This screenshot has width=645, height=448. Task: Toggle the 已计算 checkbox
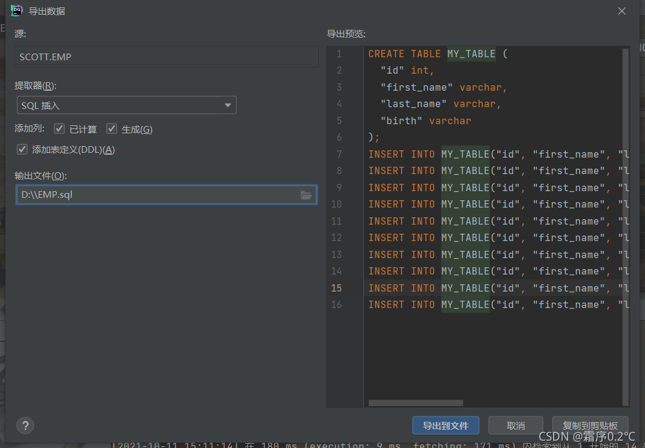[x=59, y=129]
